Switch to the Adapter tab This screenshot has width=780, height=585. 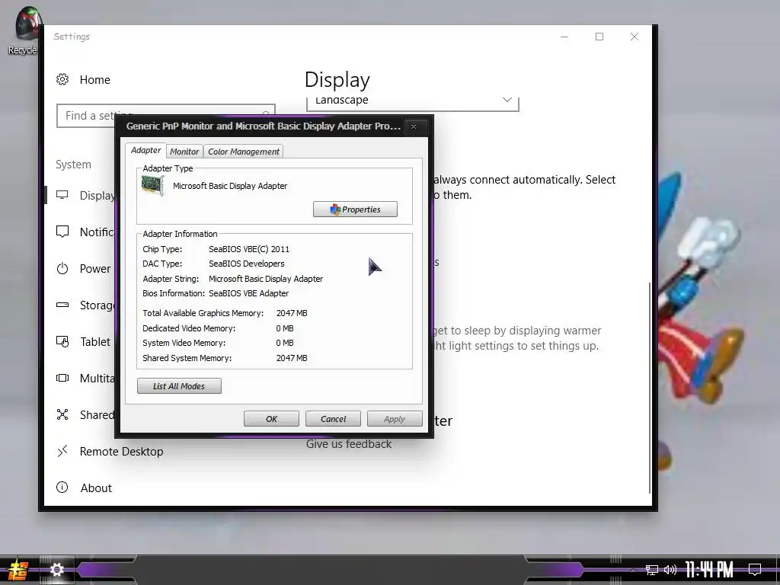[x=145, y=150]
